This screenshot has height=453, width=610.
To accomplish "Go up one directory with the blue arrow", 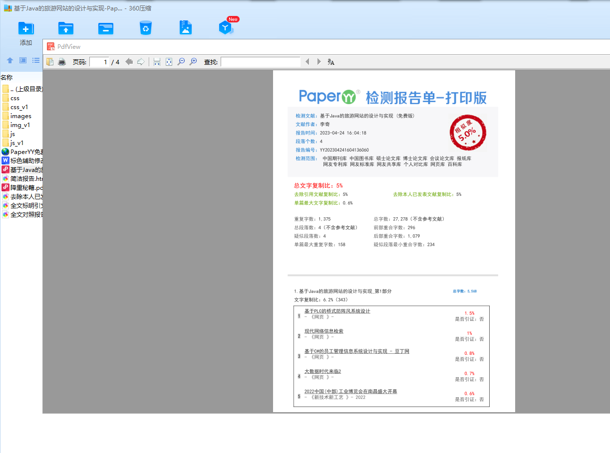I will pos(10,60).
